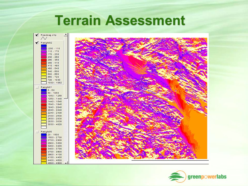Select the Radglb01 layer name
The image size is (248, 186).
[46, 87]
